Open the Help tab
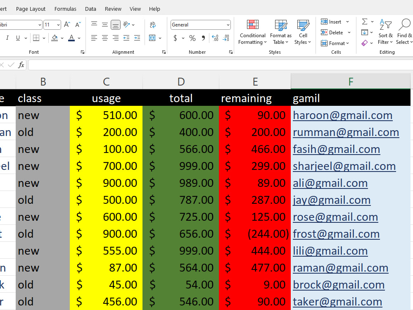413x310 pixels. coord(154,9)
